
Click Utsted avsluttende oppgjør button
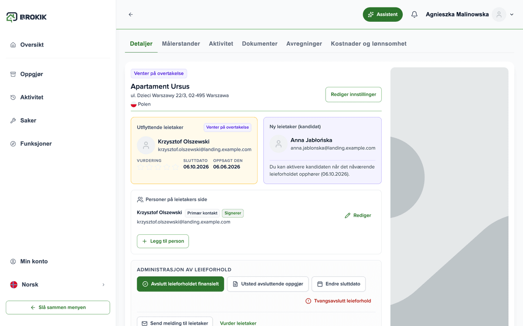tap(268, 284)
